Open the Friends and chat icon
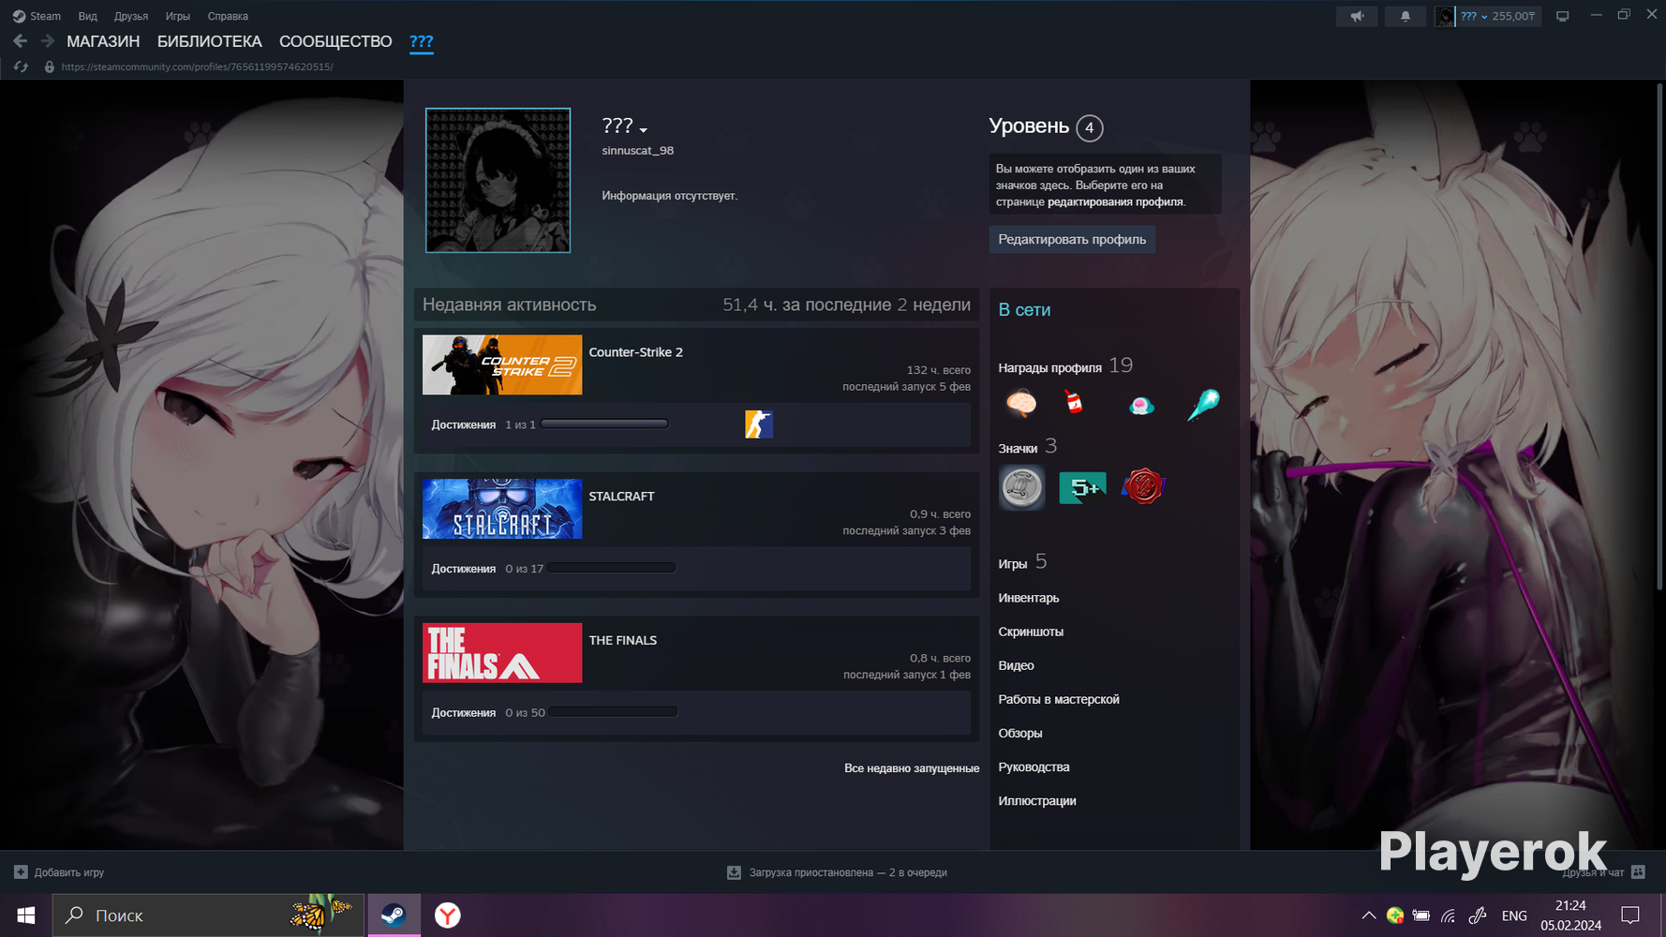Image resolution: width=1666 pixels, height=937 pixels. pyautogui.click(x=1638, y=871)
